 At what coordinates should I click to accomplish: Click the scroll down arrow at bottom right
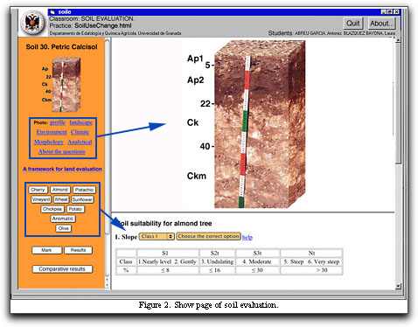[398, 287]
